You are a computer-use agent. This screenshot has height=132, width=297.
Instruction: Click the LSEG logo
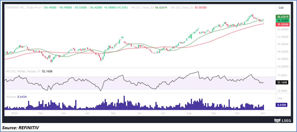click(x=282, y=120)
